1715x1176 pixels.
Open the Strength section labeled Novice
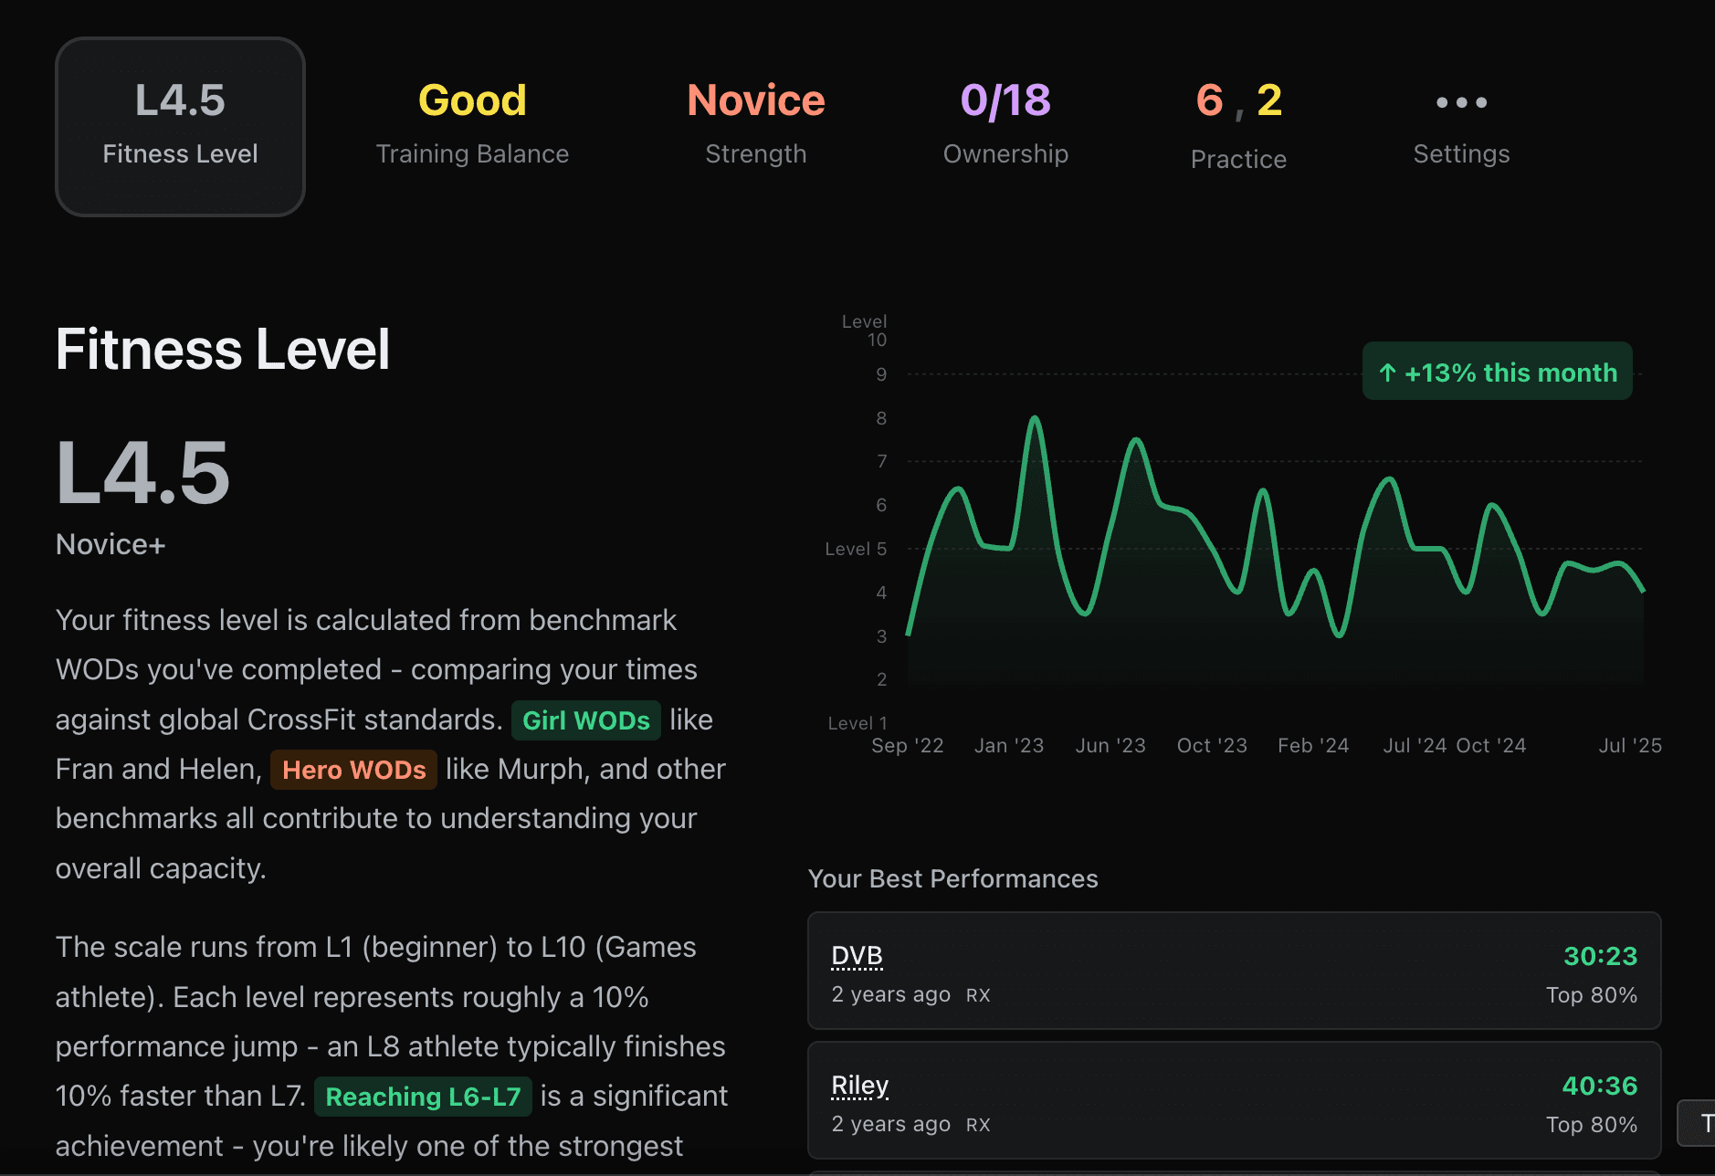(755, 123)
